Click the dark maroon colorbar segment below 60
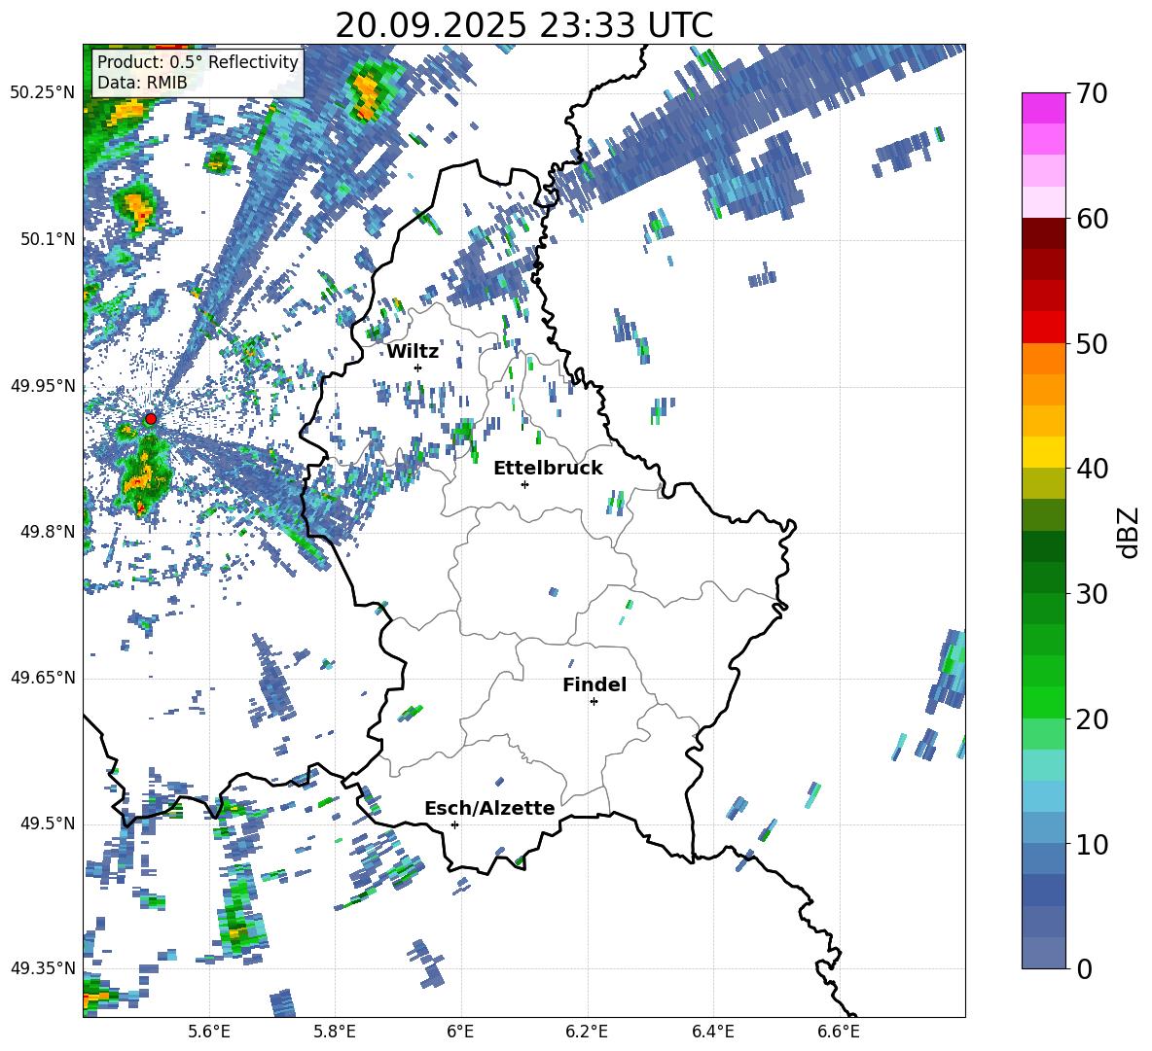The image size is (1152, 1051). click(x=1043, y=233)
